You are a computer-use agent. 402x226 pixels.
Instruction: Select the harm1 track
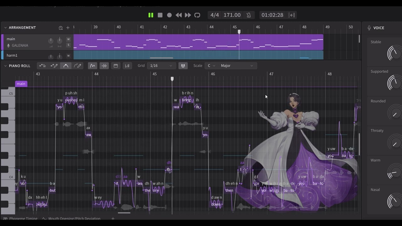(12, 56)
